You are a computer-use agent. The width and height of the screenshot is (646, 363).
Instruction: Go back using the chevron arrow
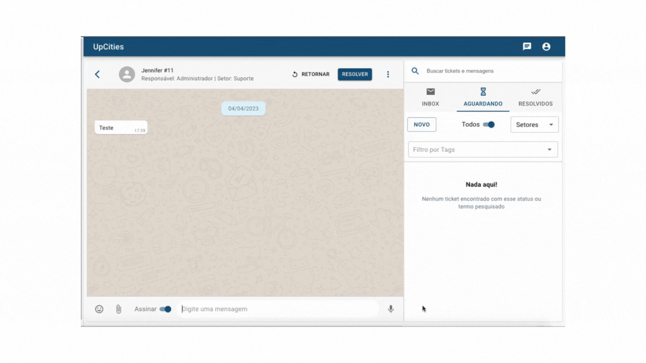tap(97, 75)
